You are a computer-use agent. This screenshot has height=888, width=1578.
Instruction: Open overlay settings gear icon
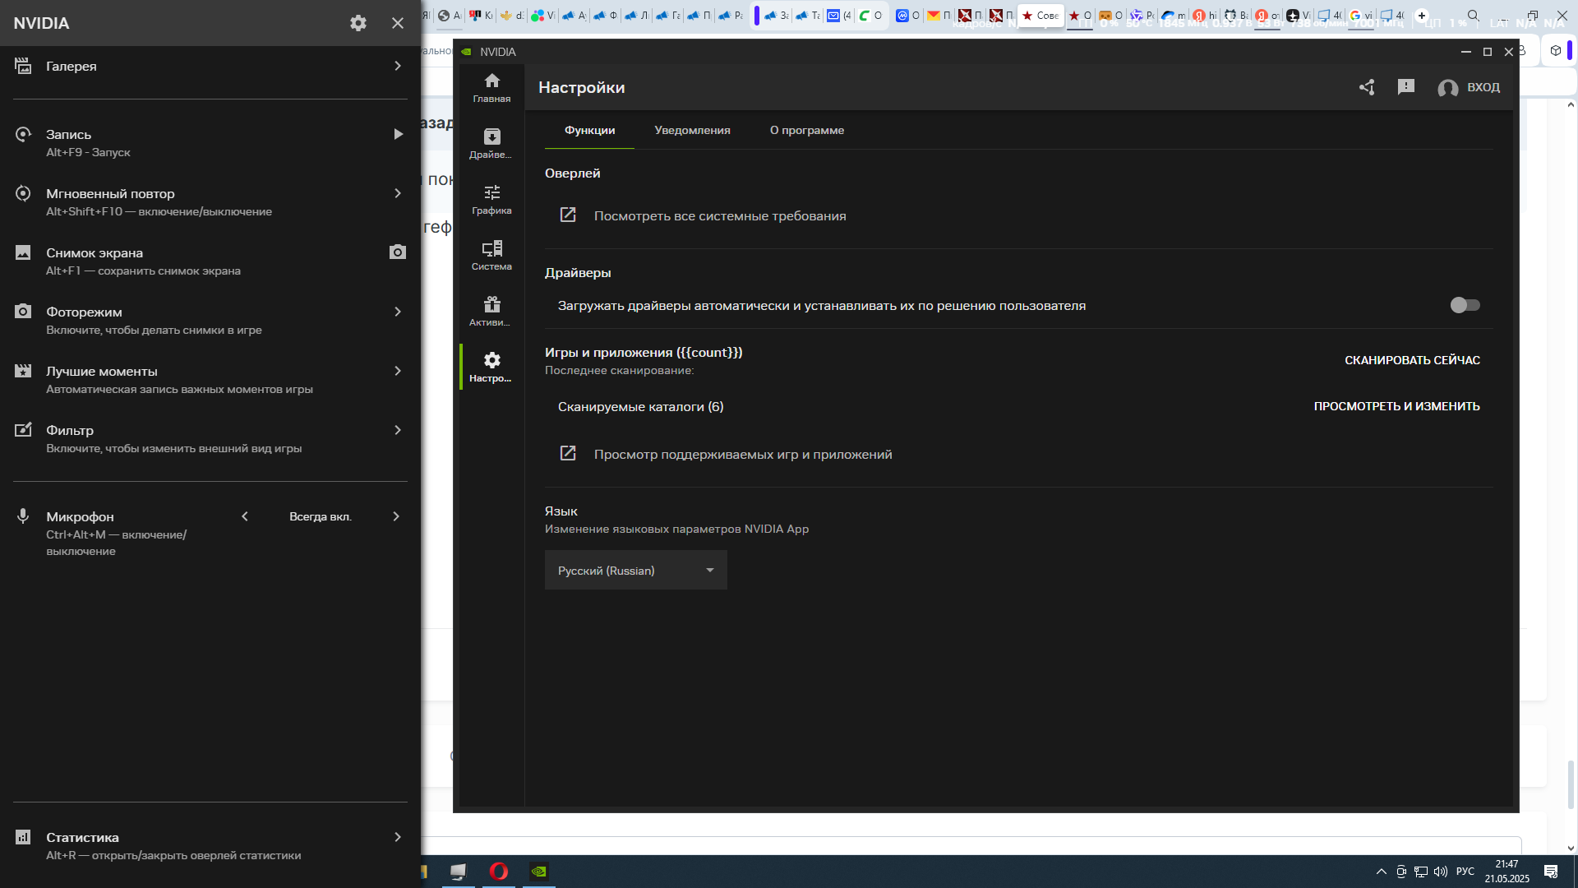358,23
